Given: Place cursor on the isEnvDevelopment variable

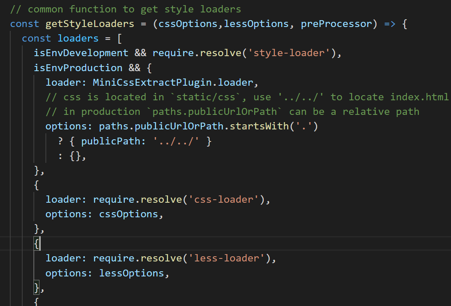Looking at the screenshot, I should click(x=81, y=53).
